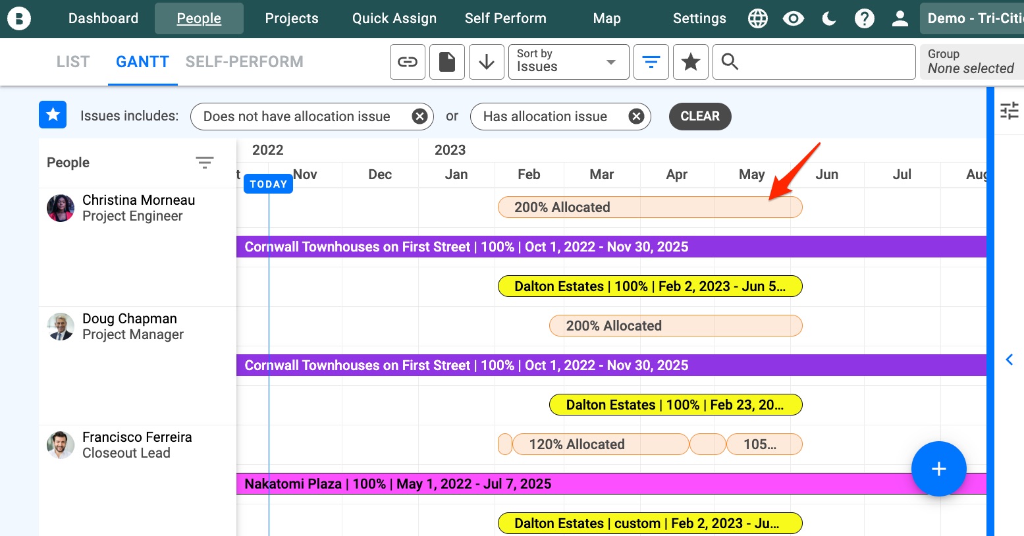Click the 'Project Engineer' role text
This screenshot has width=1024, height=536.
pos(132,216)
